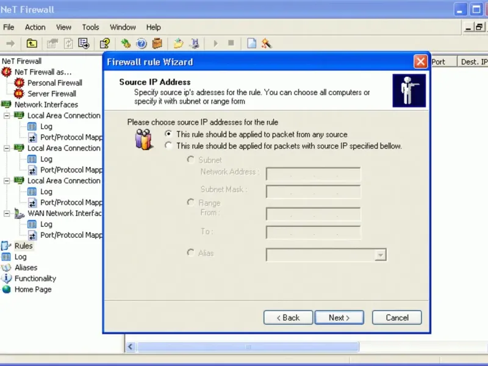Open Port/Protocol Mapping under WAN Network Interface
Viewport: 488px width, 366px height.
click(x=71, y=235)
